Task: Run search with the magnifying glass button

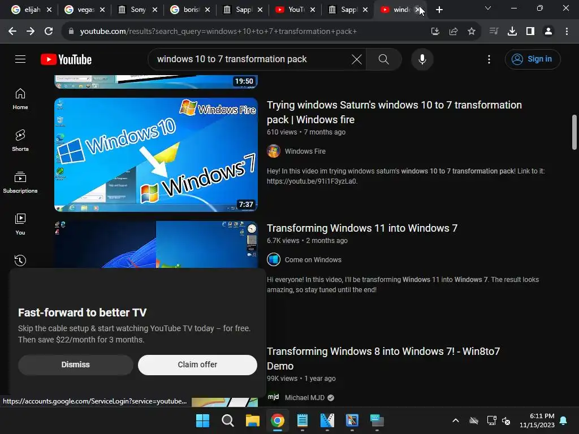Action: [384, 59]
